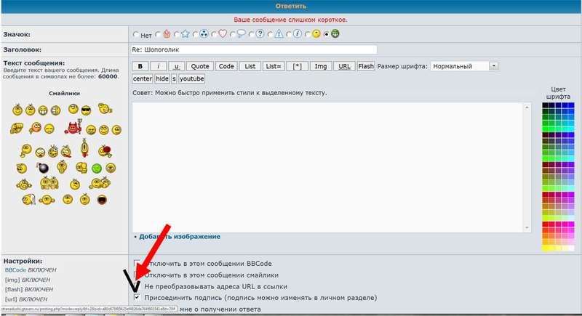Click the font size dropdown arrow button
This screenshot has width=582, height=316.
click(x=493, y=66)
